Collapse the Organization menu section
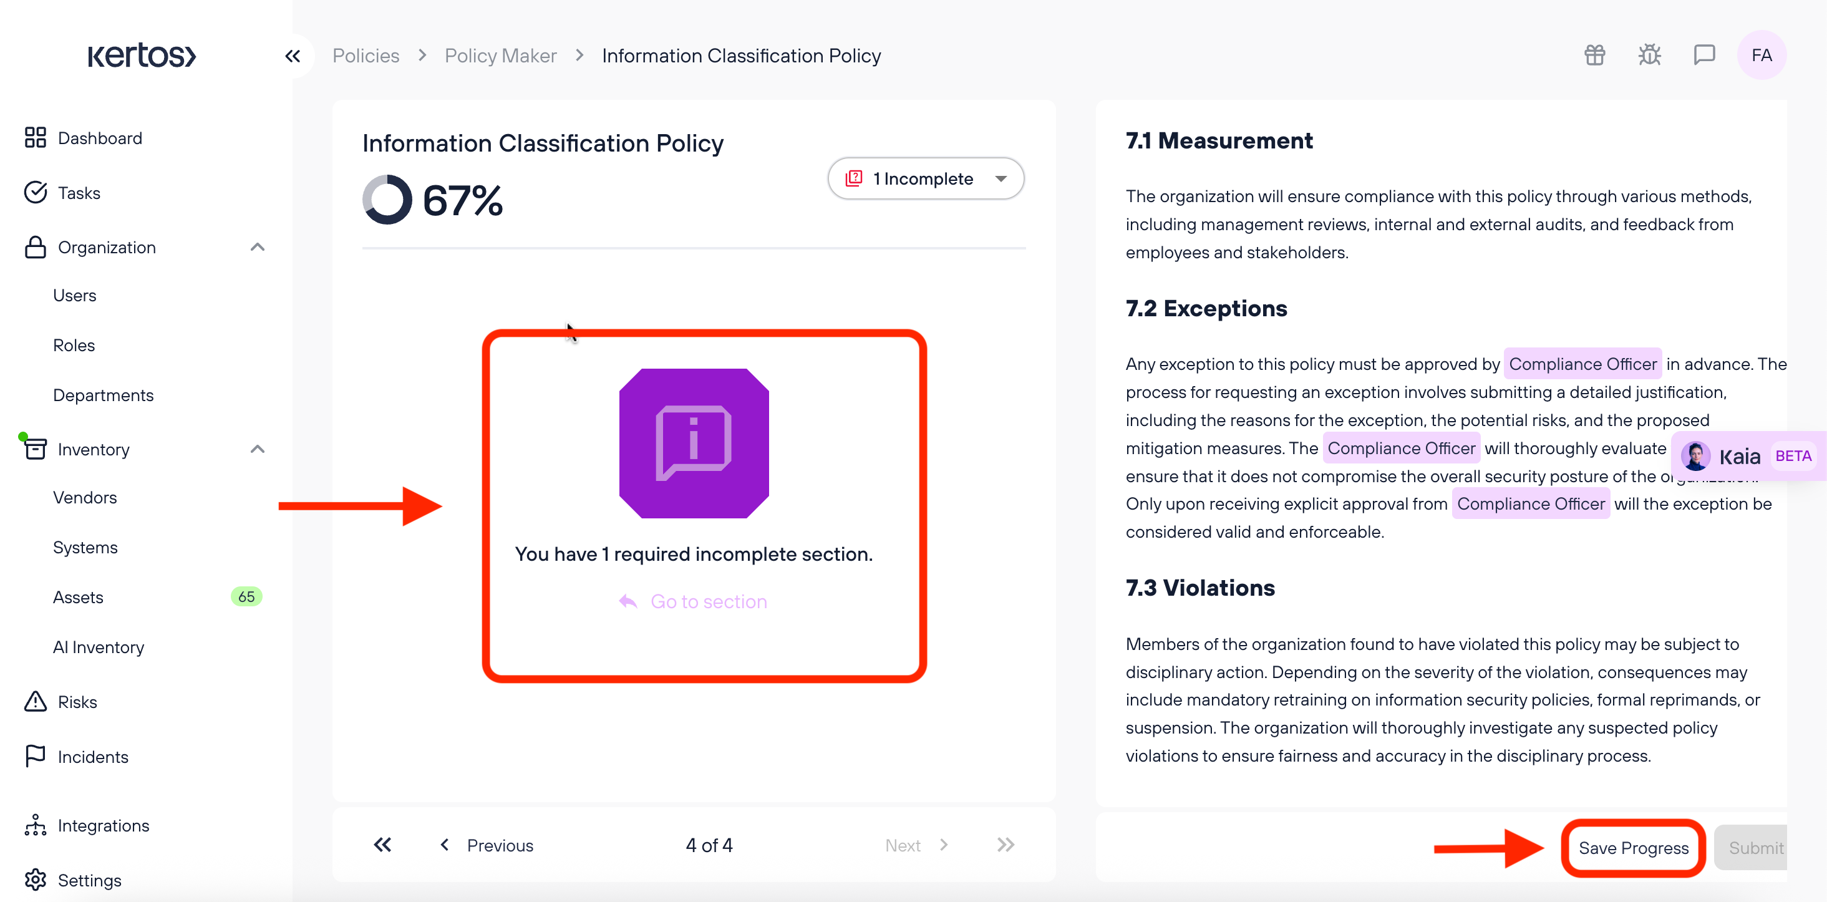The width and height of the screenshot is (1827, 902). click(x=258, y=248)
